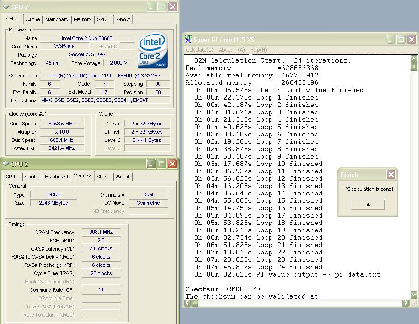Image resolution: width=419 pixels, height=324 pixels.
Task: Click the memory Size value '2048 MBytes'
Action: (x=54, y=203)
